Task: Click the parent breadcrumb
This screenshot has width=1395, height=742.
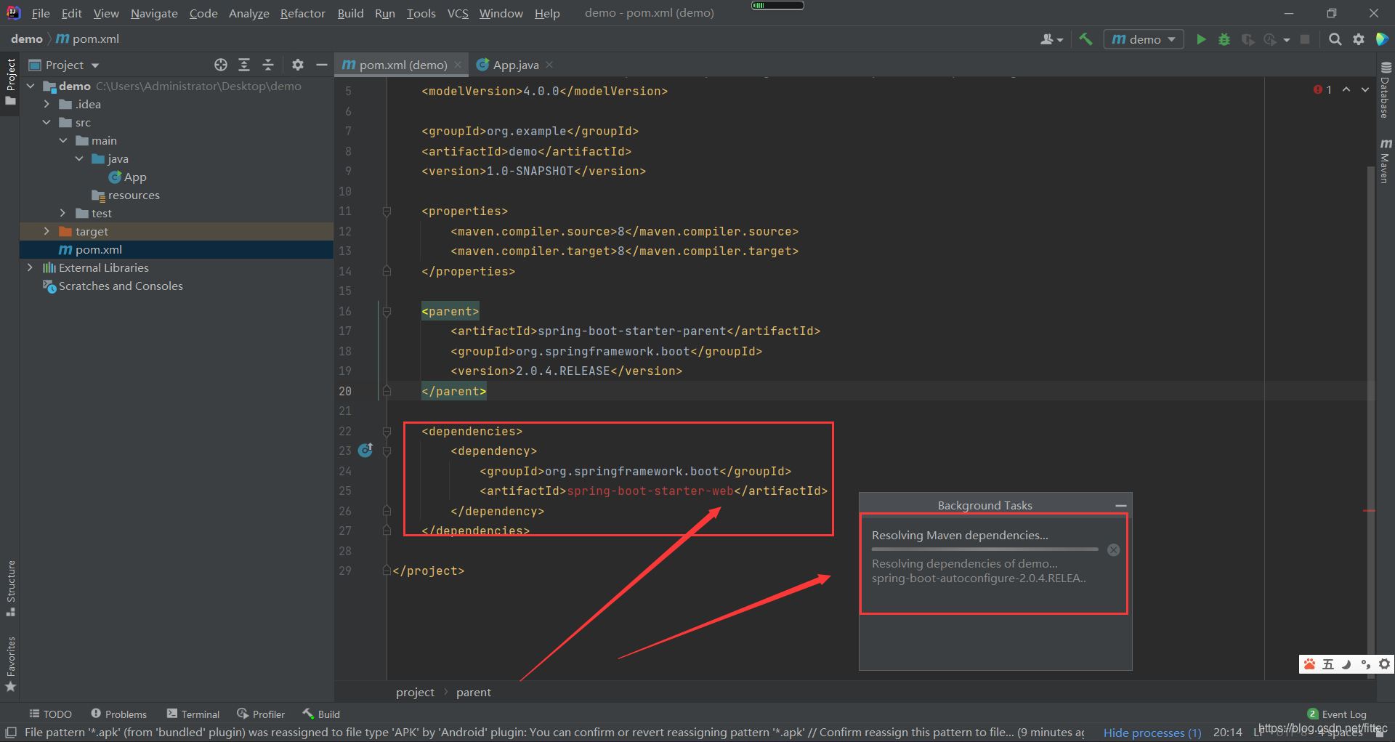Action: point(473,692)
